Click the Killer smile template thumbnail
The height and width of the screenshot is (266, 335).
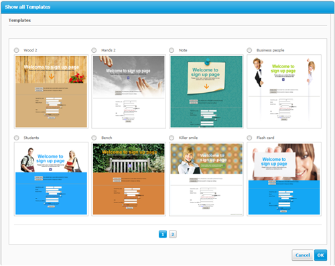[206, 179]
